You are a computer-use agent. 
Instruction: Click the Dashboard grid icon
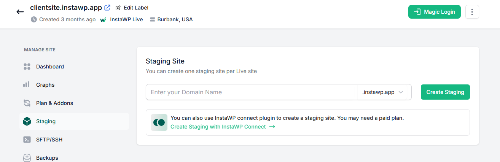(27, 67)
